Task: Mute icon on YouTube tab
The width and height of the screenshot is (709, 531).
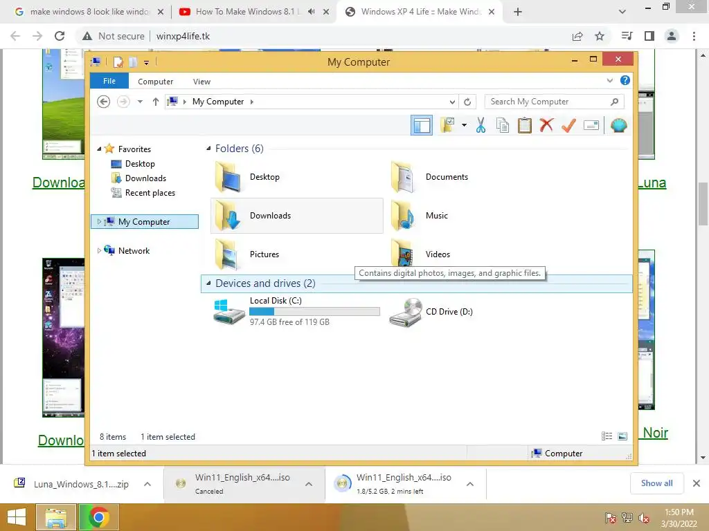Action: pos(311,12)
